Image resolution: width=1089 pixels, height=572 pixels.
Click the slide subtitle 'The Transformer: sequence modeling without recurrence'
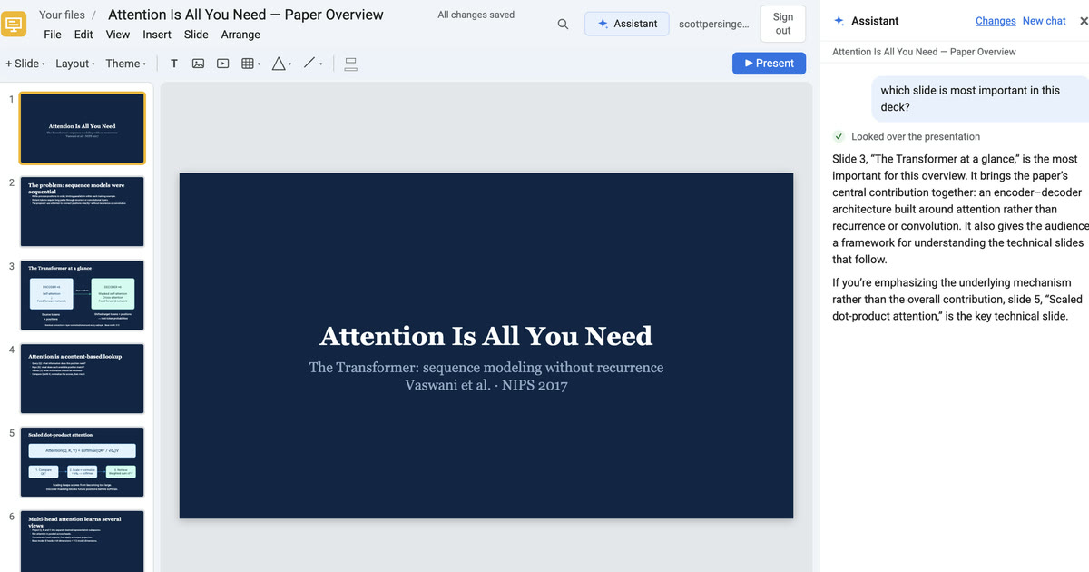point(486,368)
